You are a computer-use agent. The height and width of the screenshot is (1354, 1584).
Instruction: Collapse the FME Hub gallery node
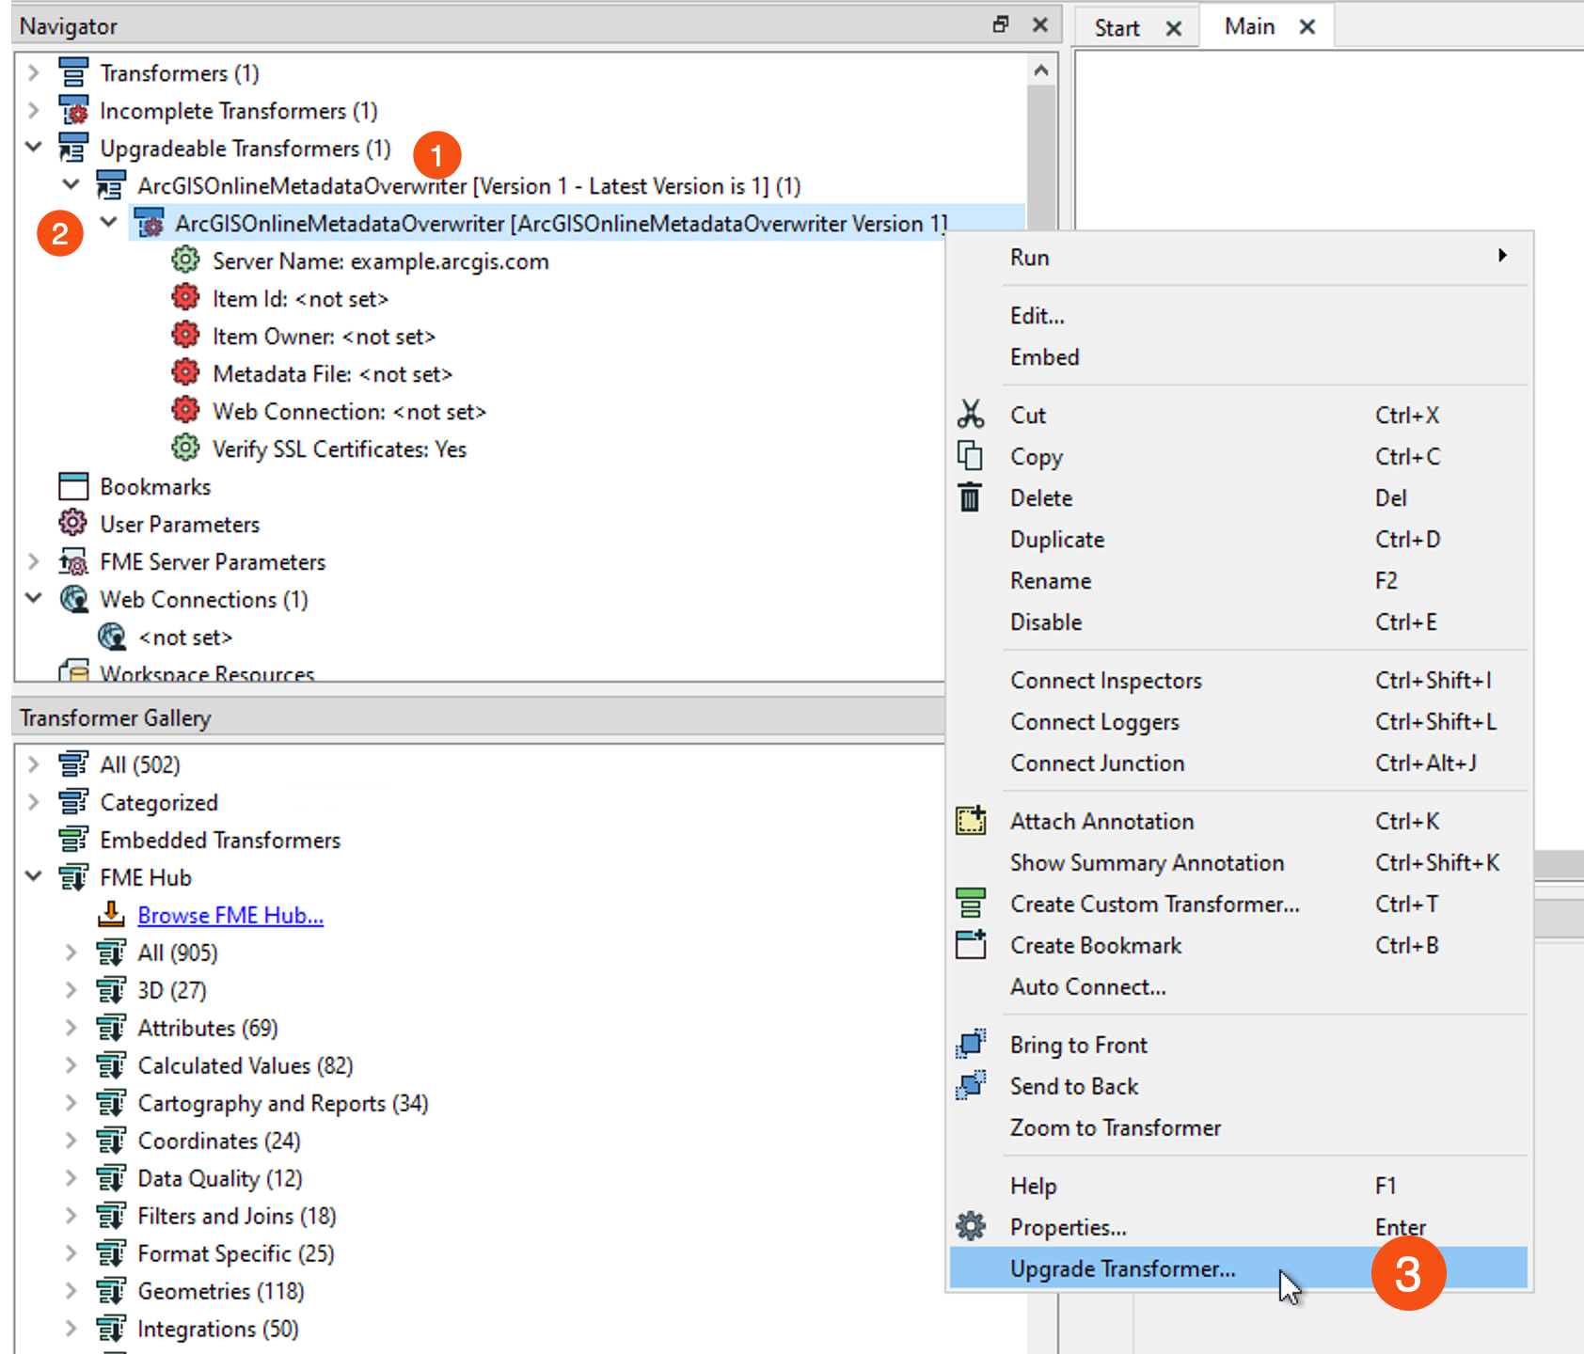pyautogui.click(x=34, y=876)
